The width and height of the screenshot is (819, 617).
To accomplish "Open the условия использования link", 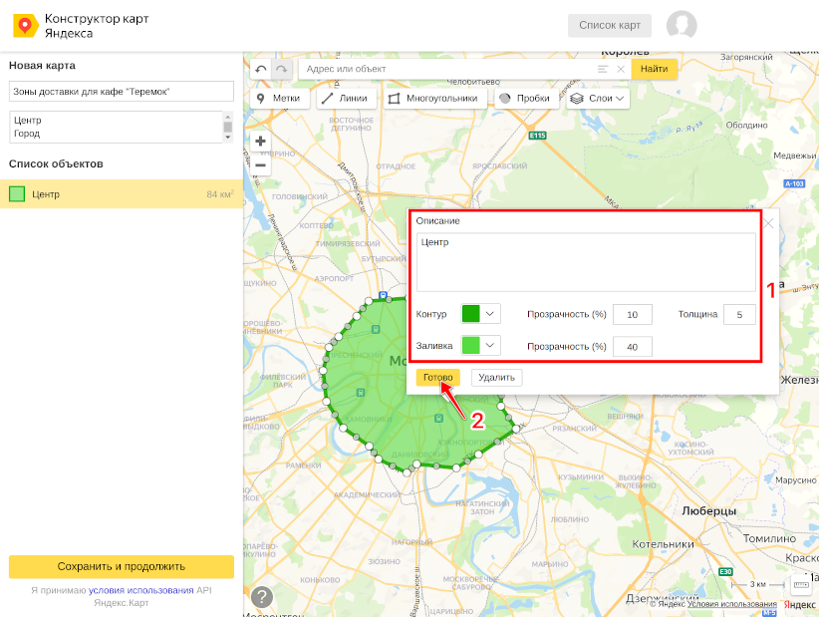I will (x=141, y=590).
